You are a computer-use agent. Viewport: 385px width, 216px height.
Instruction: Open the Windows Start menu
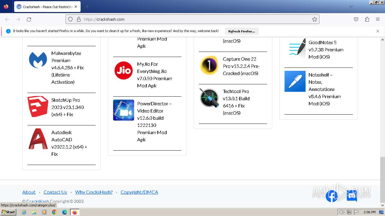[8, 212]
